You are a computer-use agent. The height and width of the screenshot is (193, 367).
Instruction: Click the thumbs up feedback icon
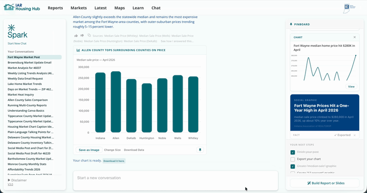point(76,36)
